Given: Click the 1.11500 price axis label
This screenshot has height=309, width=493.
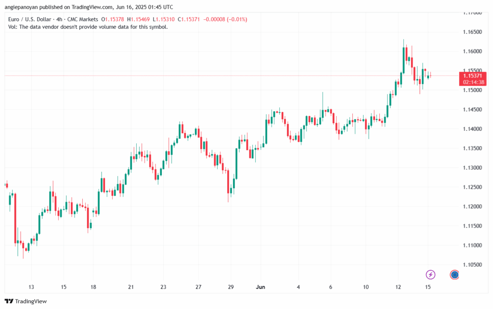Looking at the screenshot, I should coord(472,226).
